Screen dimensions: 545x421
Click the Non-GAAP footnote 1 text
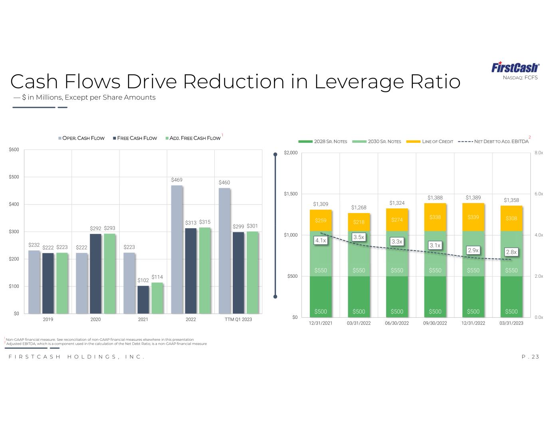[x=99, y=340]
